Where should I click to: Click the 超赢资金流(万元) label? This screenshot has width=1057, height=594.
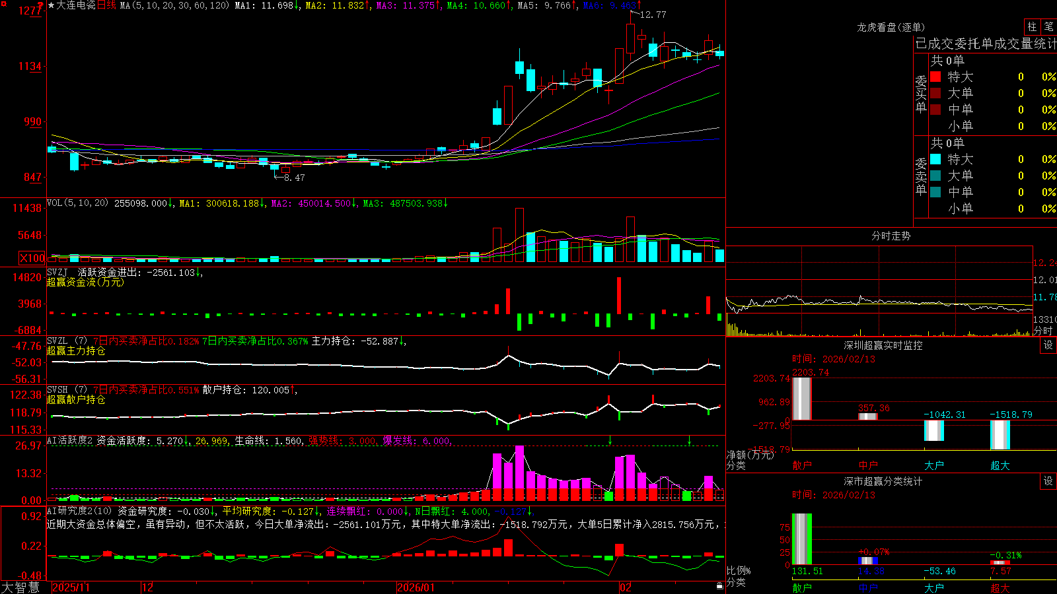pyautogui.click(x=85, y=282)
